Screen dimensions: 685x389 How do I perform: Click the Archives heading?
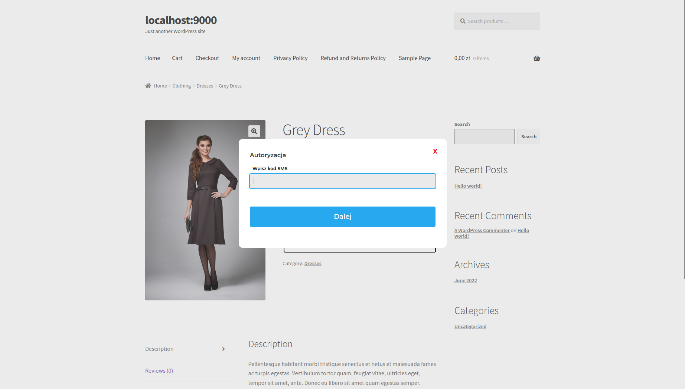[x=472, y=264]
